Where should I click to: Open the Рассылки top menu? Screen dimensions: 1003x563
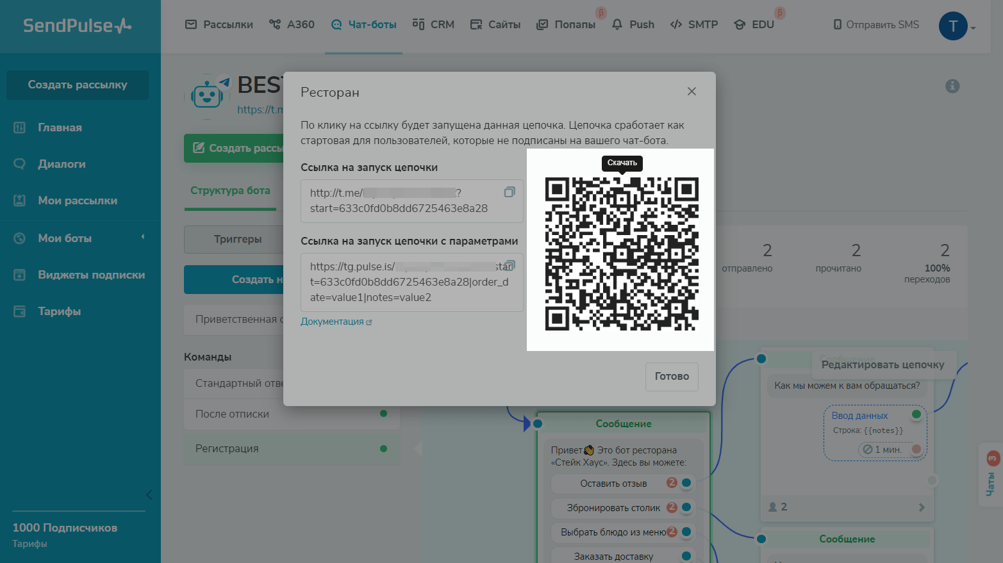point(219,24)
